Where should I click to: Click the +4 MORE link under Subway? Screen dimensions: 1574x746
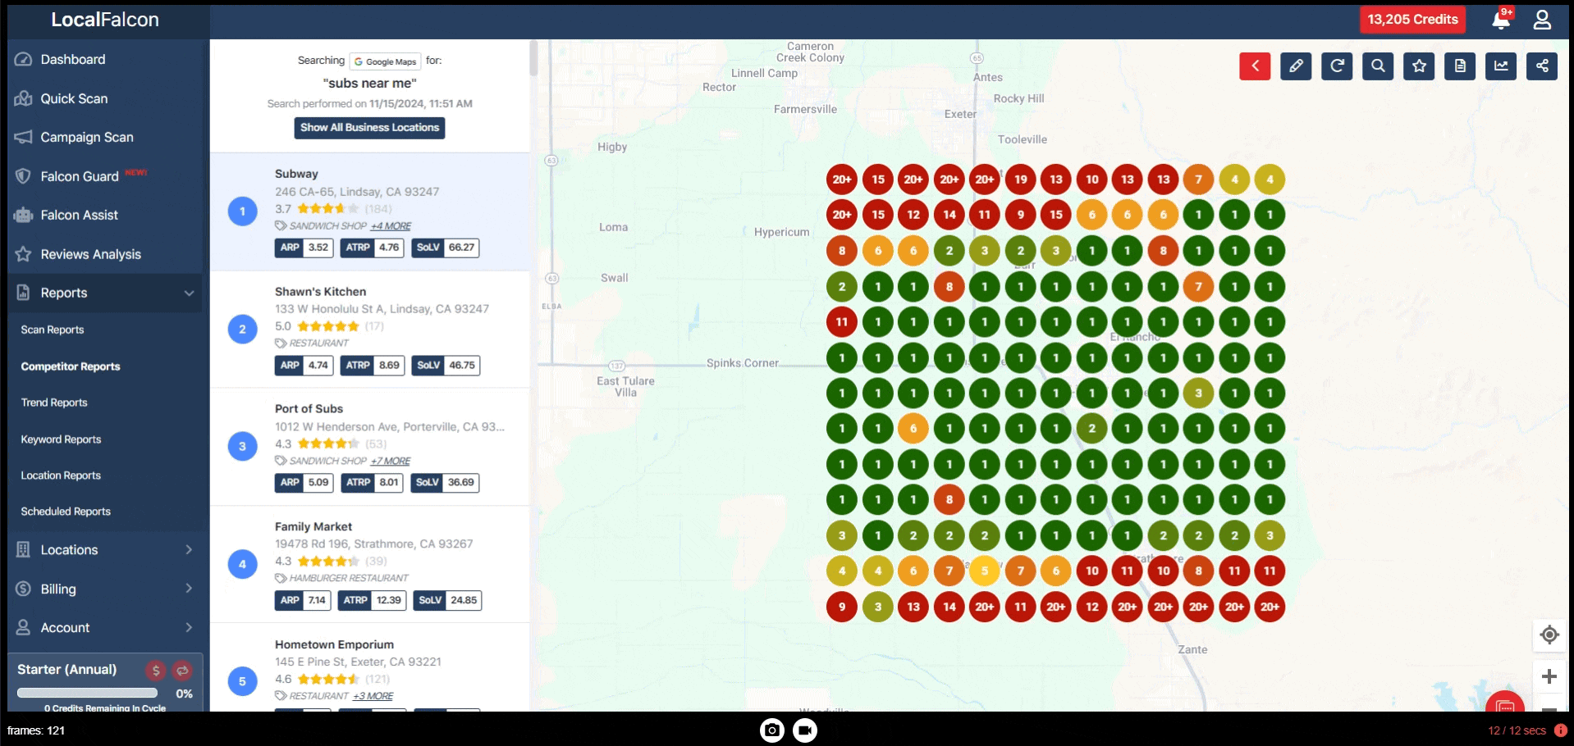pyautogui.click(x=391, y=226)
